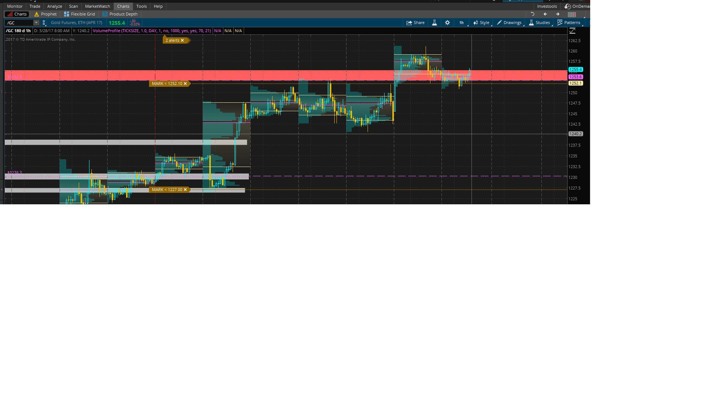Expand the symbol selector dropdown arrow
Image resolution: width=710 pixels, height=399 pixels.
tap(36, 23)
